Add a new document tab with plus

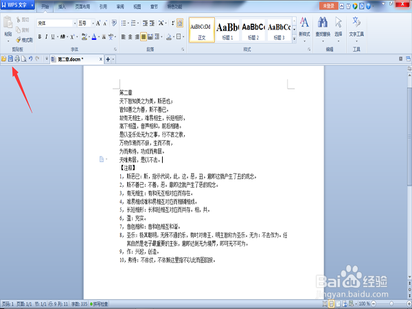(108, 59)
